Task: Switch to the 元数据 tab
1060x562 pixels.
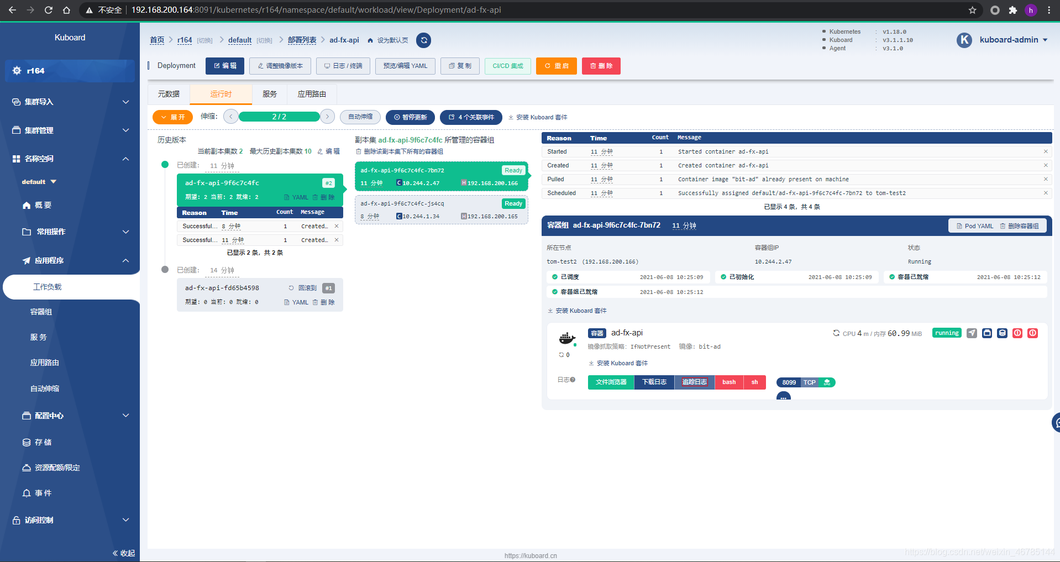Action: point(169,94)
